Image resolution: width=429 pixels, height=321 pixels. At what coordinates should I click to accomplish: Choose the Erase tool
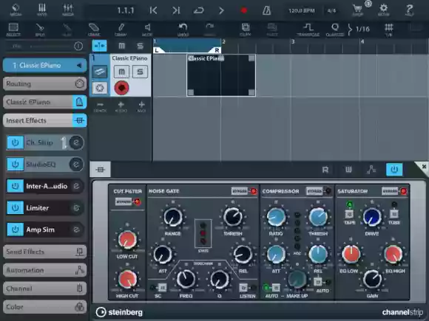[94, 30]
